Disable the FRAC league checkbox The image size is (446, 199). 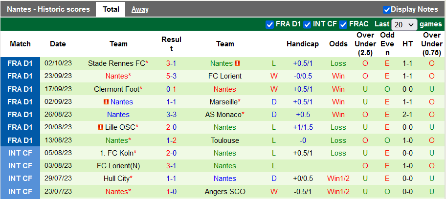pos(343,24)
